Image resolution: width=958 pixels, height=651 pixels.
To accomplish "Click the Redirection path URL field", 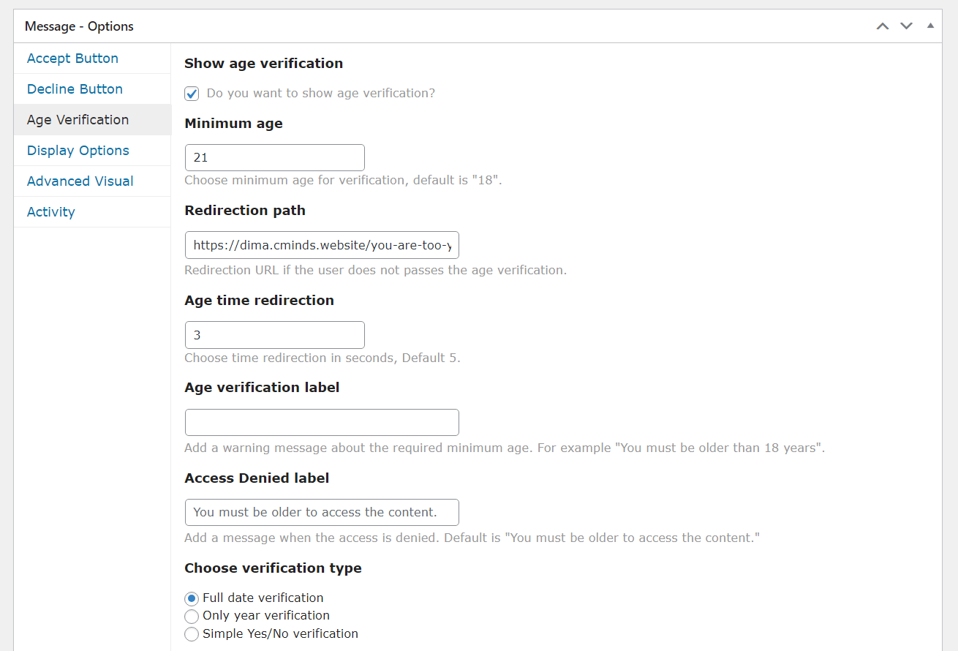I will [322, 244].
